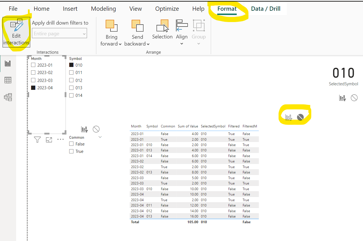
Task: Click the Edit interactions icon
Action: [16, 25]
